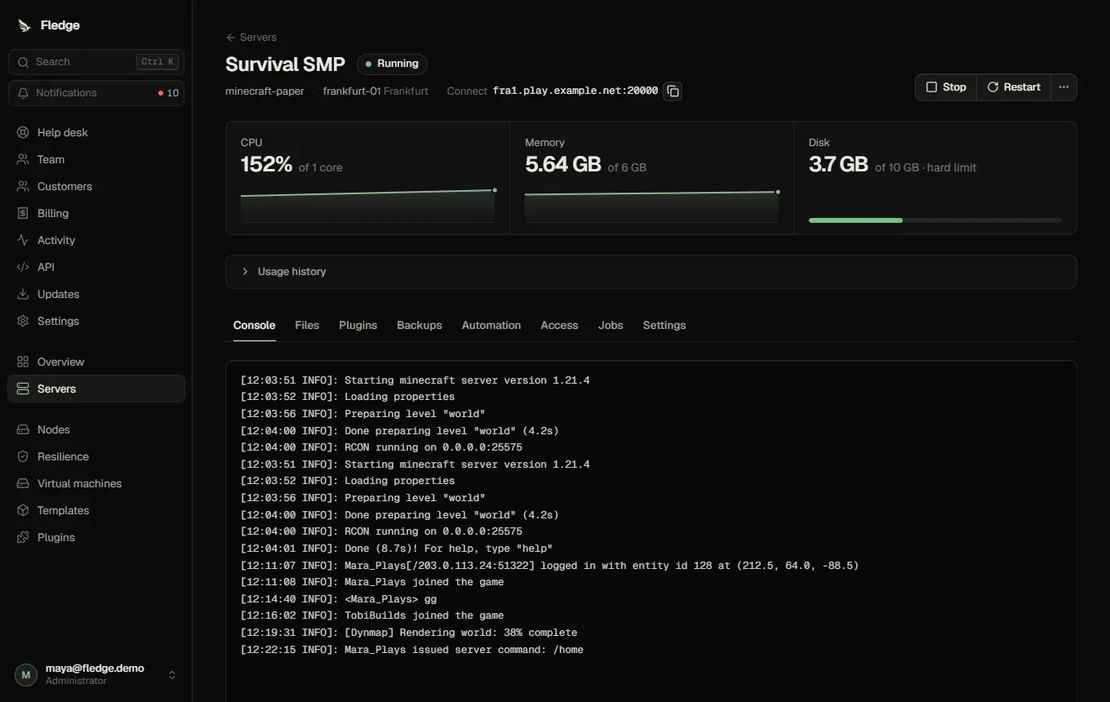Click the Memory usage sparkline chart
Viewport: 1110px width, 702px height.
[652, 205]
